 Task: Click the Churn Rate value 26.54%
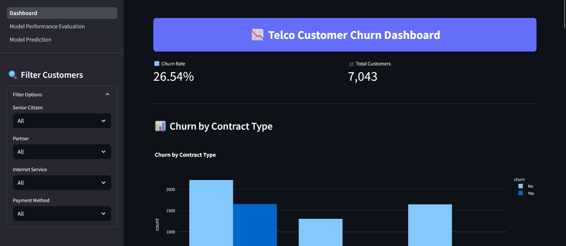coord(173,76)
